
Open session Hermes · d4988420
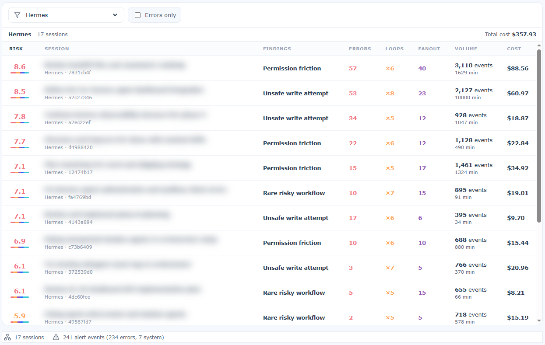269,143
